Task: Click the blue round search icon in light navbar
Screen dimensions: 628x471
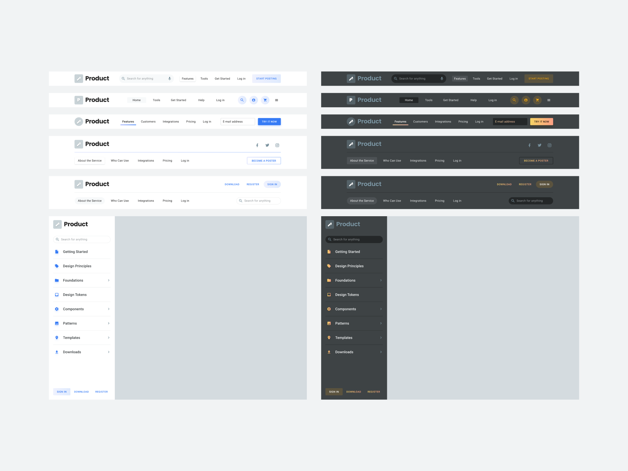Action: pyautogui.click(x=242, y=100)
